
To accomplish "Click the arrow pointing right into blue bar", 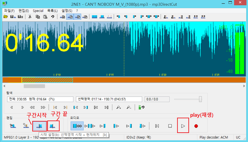I will point(126,17).
